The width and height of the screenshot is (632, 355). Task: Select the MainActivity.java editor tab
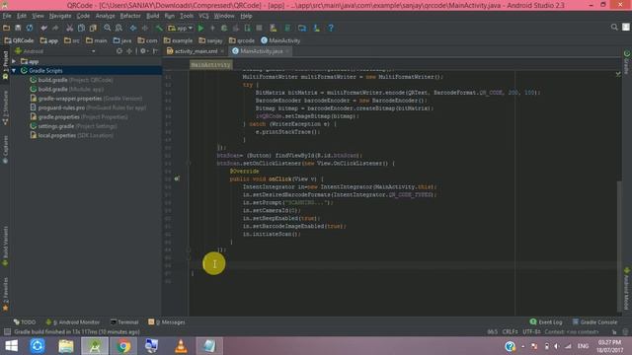coord(261,51)
